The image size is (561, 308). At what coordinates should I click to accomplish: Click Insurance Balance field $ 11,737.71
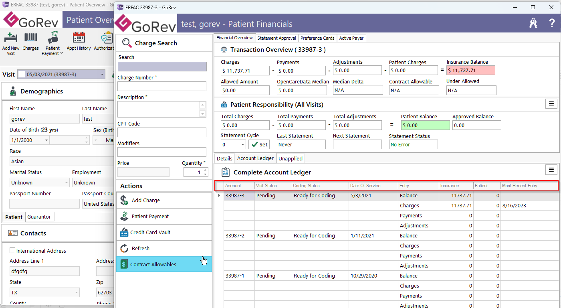pos(471,70)
